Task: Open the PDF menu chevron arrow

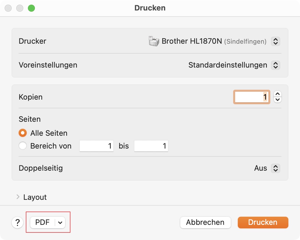Action: coord(60,223)
